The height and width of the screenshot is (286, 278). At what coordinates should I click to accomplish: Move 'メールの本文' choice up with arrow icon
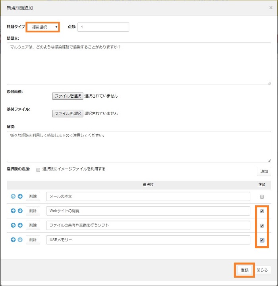13,196
